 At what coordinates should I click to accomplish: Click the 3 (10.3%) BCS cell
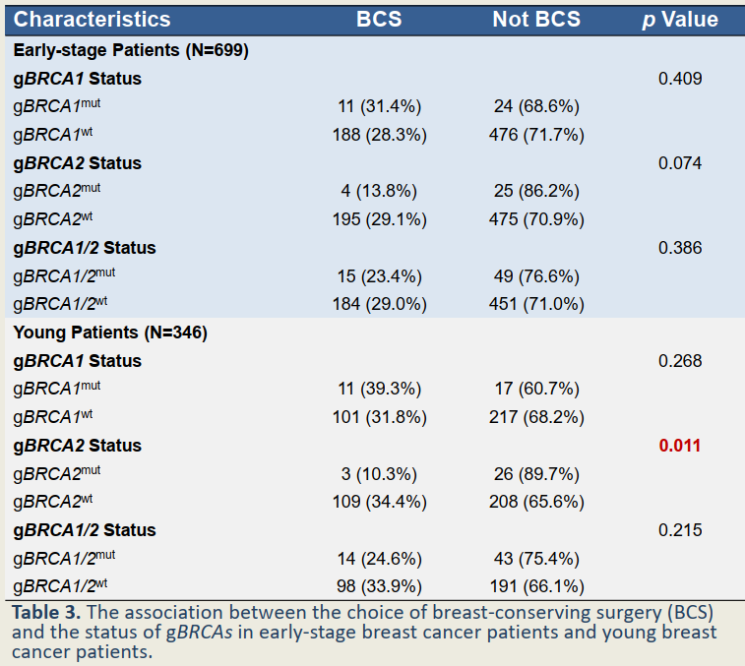(x=379, y=474)
